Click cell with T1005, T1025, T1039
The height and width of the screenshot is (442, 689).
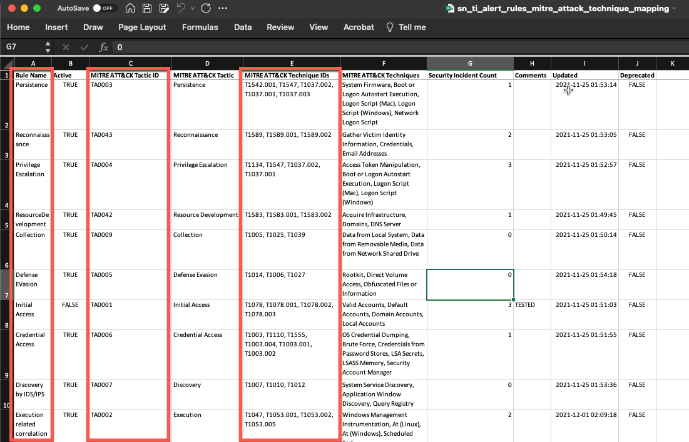pyautogui.click(x=292, y=249)
